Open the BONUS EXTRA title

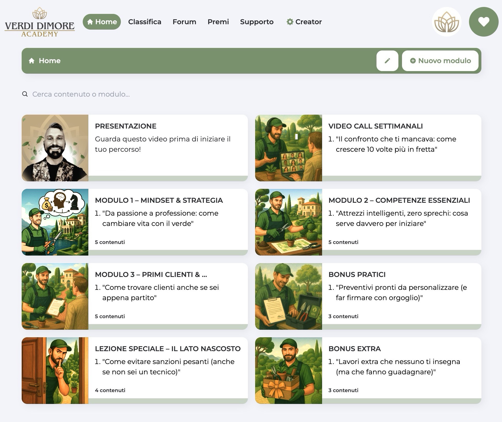(355, 349)
